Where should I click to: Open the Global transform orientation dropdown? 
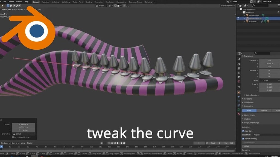point(102,6)
